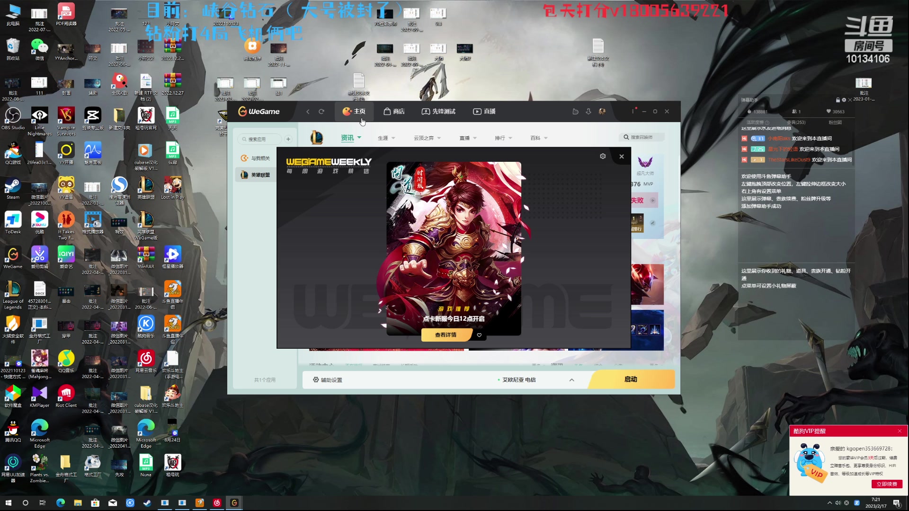Expand the 艾欧尼亚 电信 server selector
The height and width of the screenshot is (511, 909).
click(536, 380)
